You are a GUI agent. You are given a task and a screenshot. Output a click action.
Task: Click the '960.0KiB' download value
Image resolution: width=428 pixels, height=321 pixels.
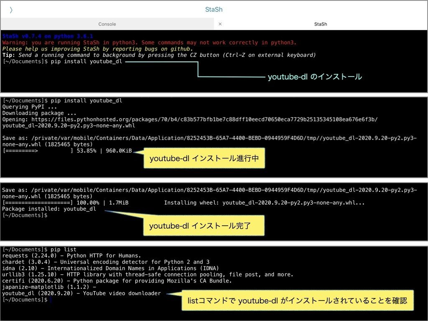119,150
